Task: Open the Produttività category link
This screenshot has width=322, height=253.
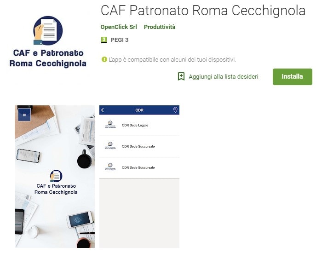Action: pos(160,27)
